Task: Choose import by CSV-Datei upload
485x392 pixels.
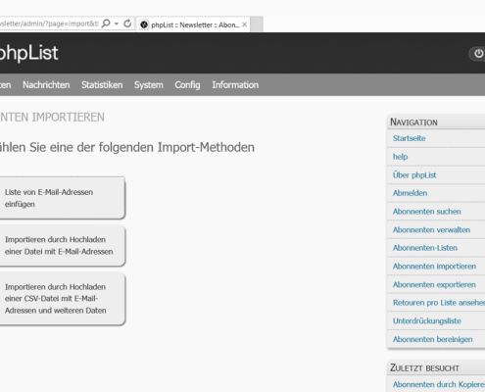Action: [x=62, y=299]
